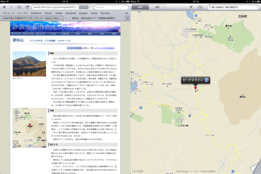Tap the current location arrow in Maps
The width and height of the screenshot is (261, 174).
tap(191, 7)
